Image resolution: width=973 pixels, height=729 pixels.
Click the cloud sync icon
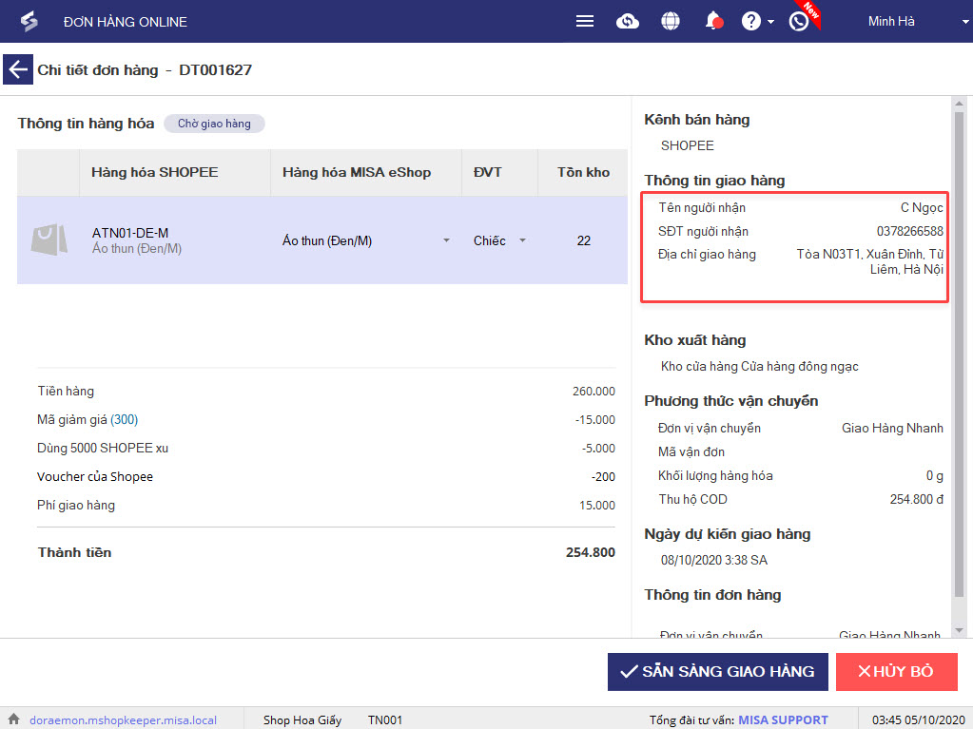628,22
